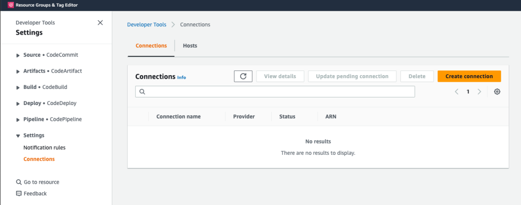Switch to the Hosts tab
The width and height of the screenshot is (521, 205).
click(x=190, y=46)
